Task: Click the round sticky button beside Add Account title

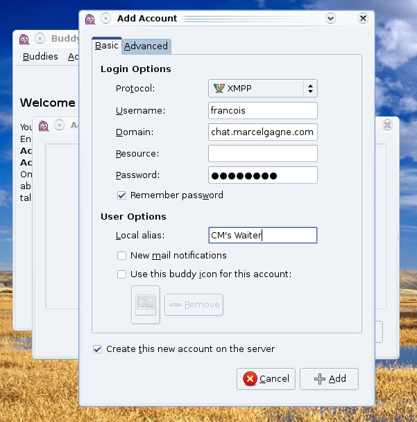Action: 105,19
